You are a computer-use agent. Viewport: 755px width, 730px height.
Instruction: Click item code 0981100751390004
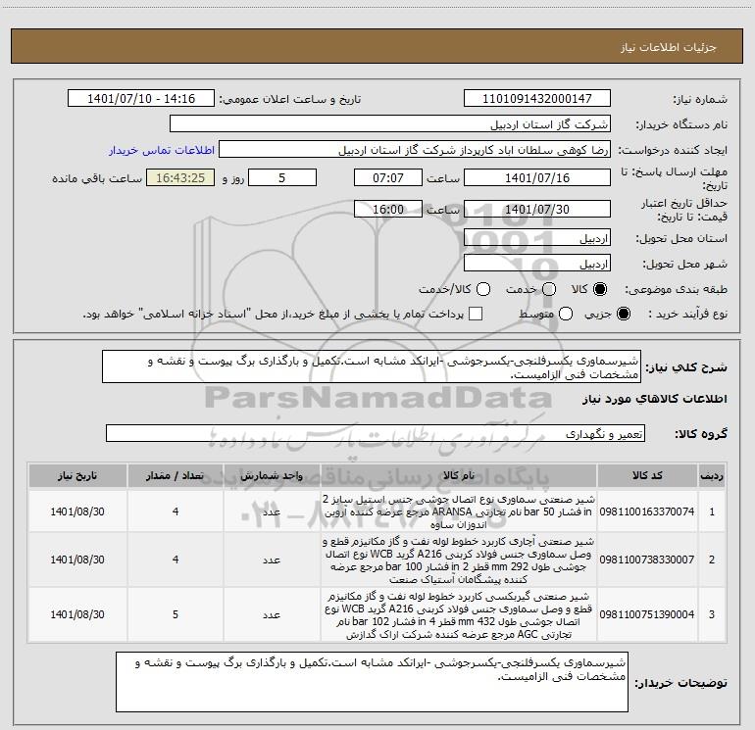coord(647,614)
